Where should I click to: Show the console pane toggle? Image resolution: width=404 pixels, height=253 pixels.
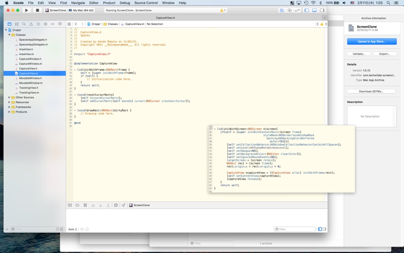pyautogui.click(x=324, y=229)
